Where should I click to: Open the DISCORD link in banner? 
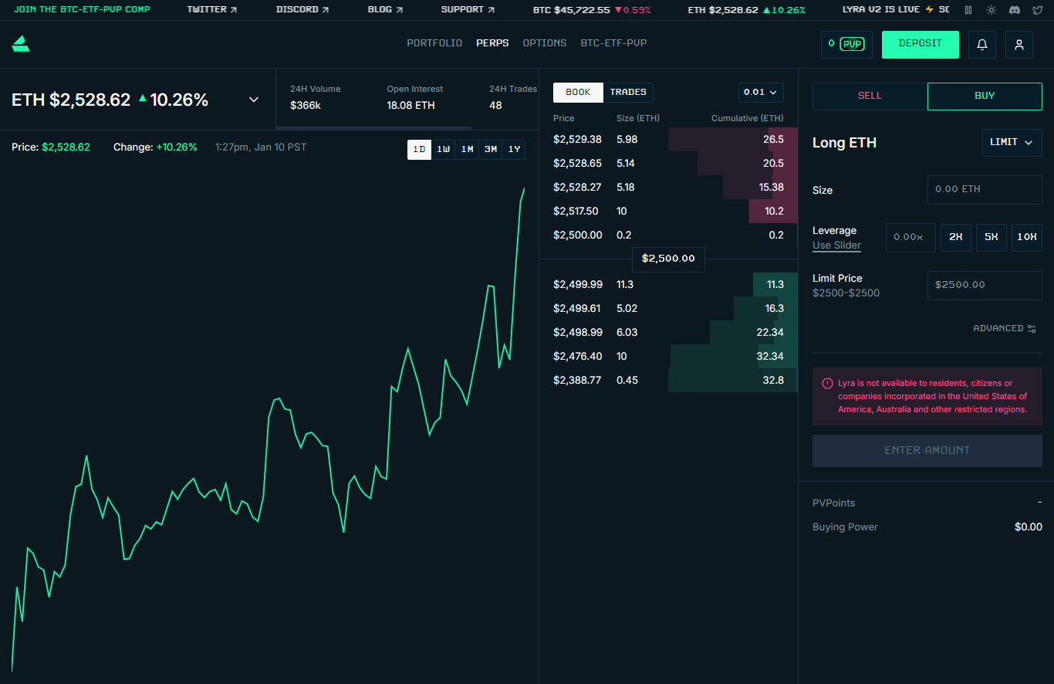point(302,10)
